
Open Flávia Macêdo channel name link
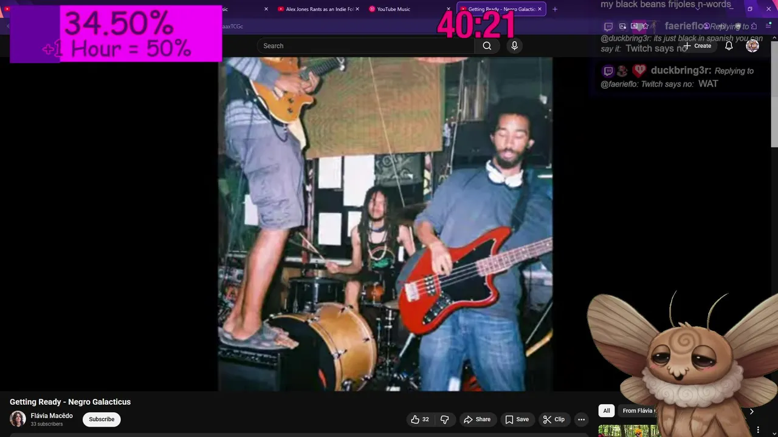click(52, 416)
